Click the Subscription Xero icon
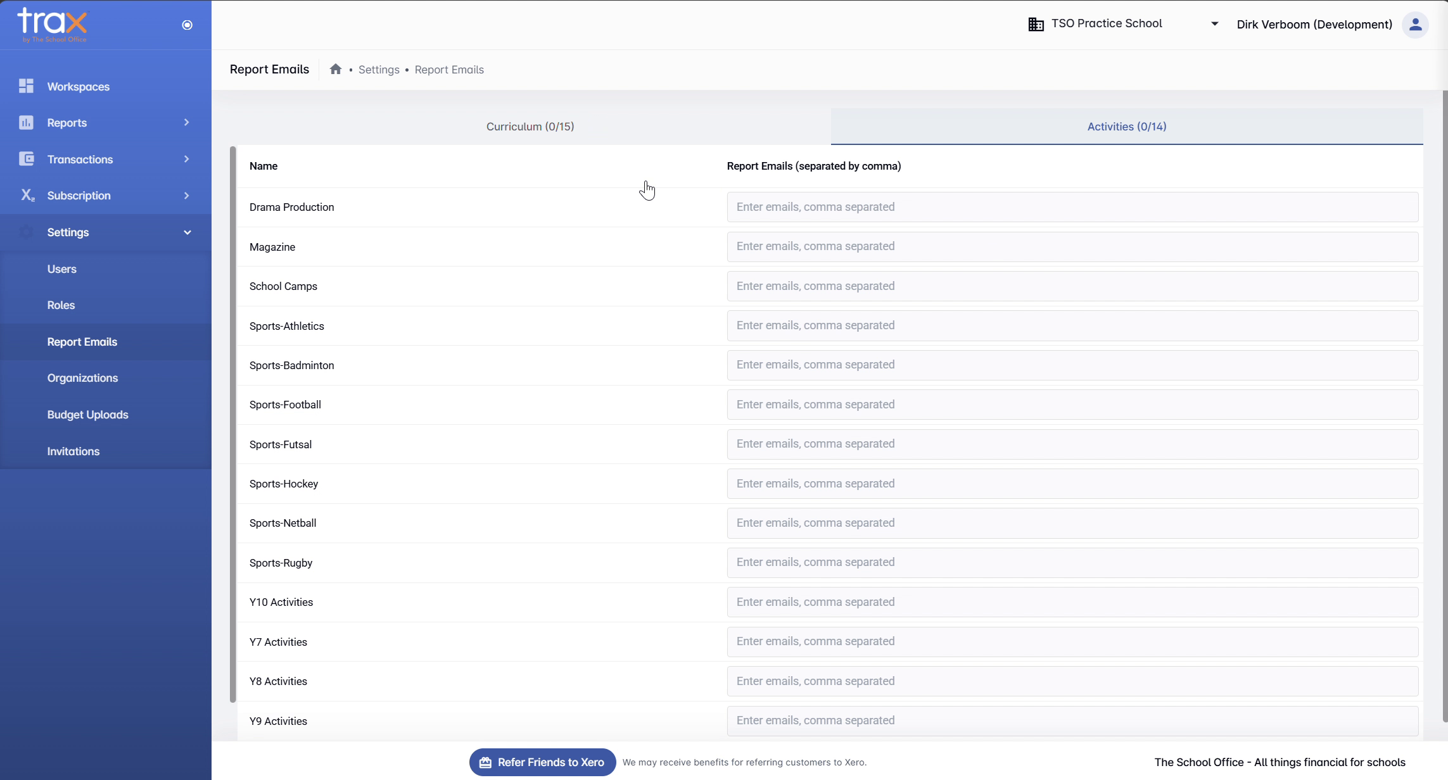The width and height of the screenshot is (1448, 780). click(x=27, y=195)
